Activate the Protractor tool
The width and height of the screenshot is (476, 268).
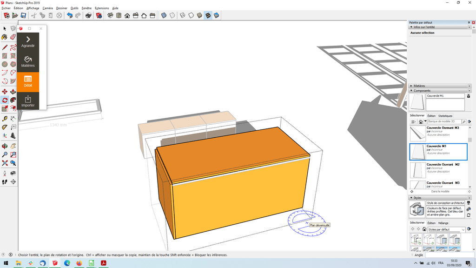tap(5, 127)
